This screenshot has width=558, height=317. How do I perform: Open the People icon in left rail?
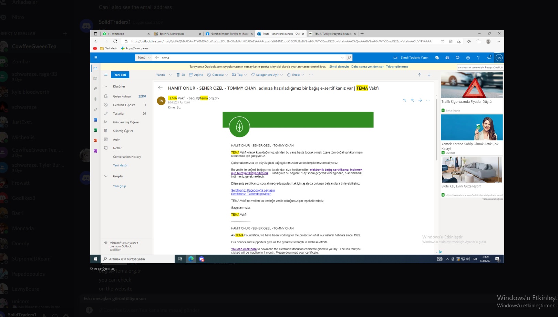click(95, 89)
